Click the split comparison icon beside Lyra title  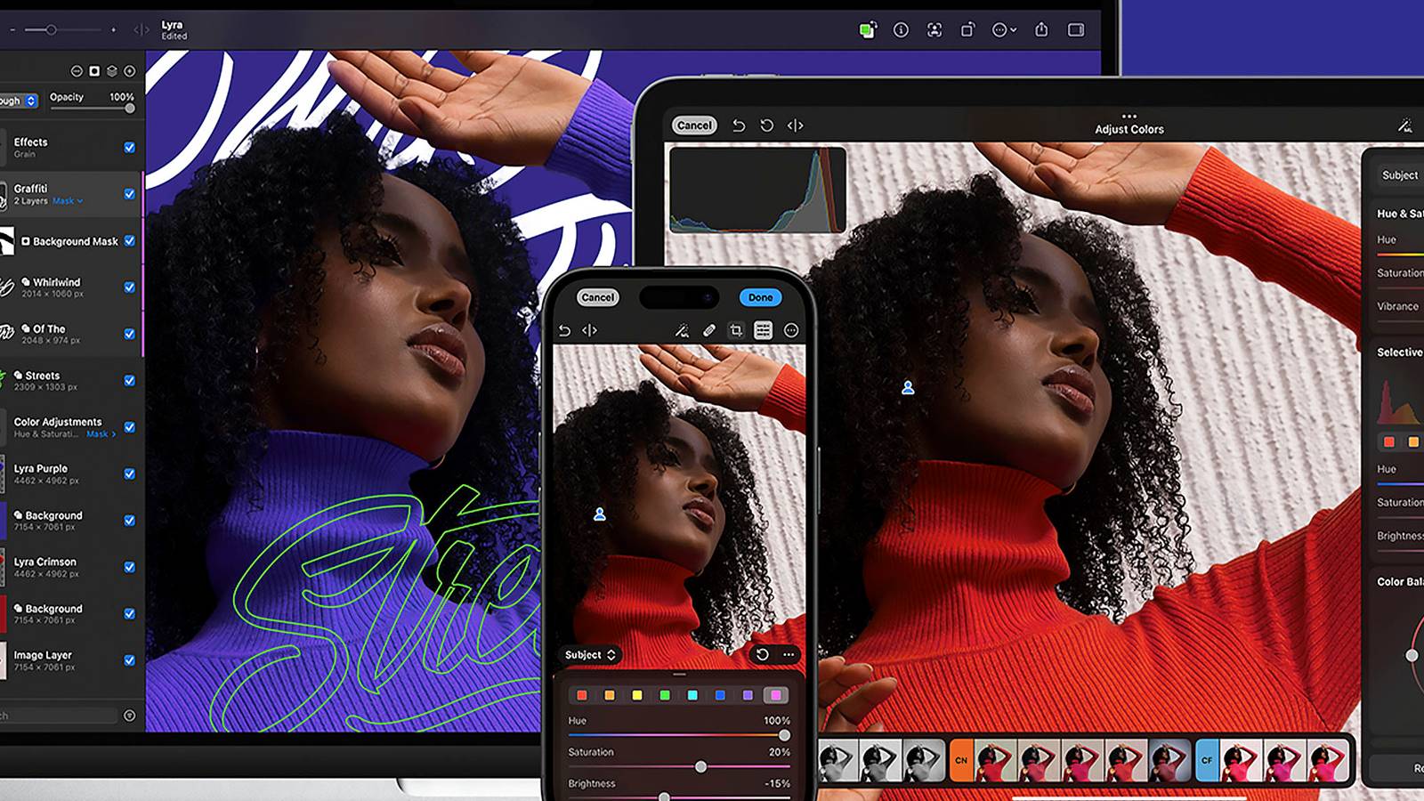142,30
